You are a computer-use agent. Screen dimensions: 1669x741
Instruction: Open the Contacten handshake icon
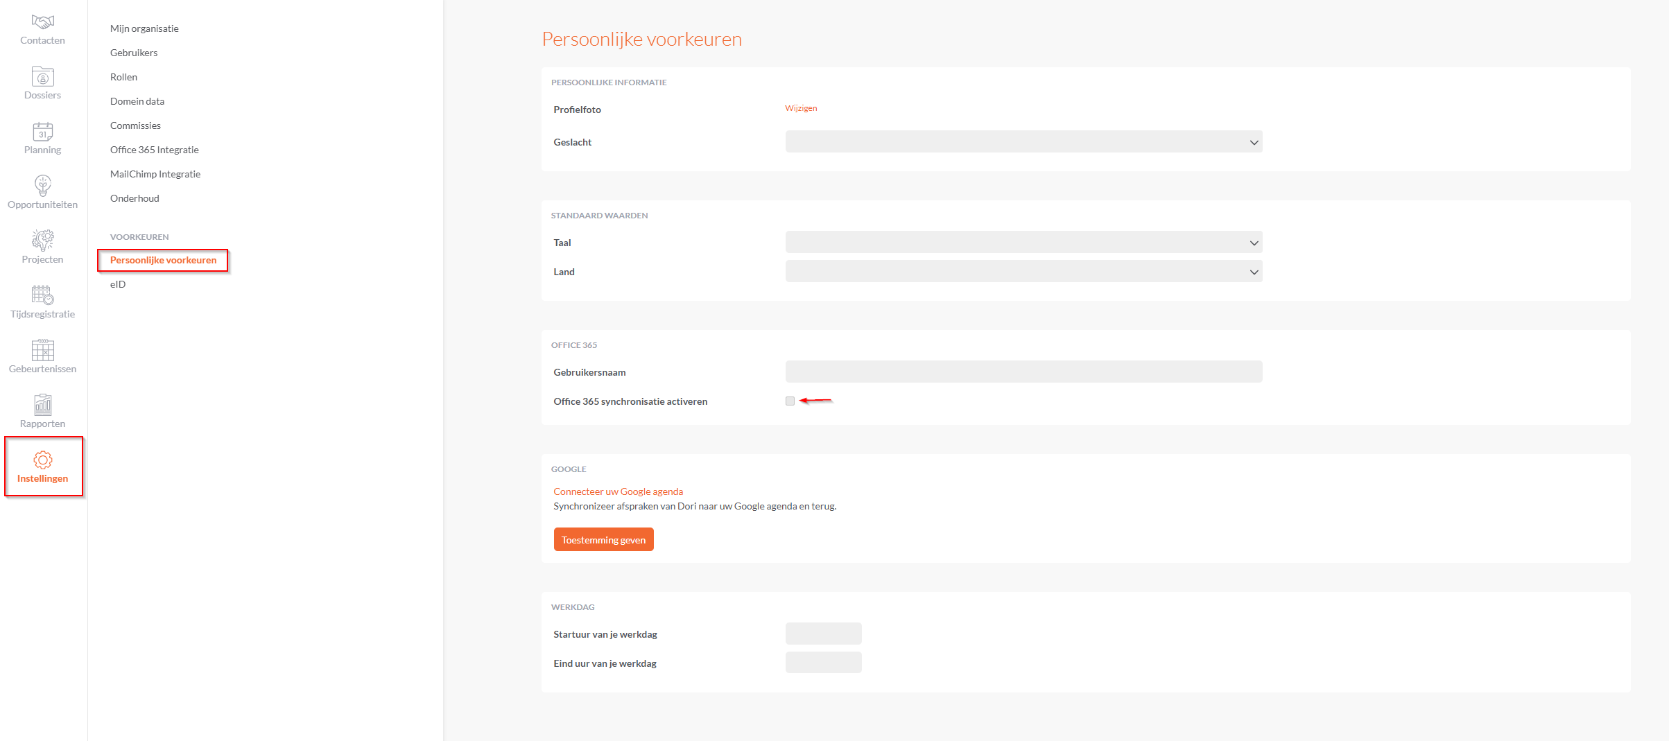tap(42, 22)
